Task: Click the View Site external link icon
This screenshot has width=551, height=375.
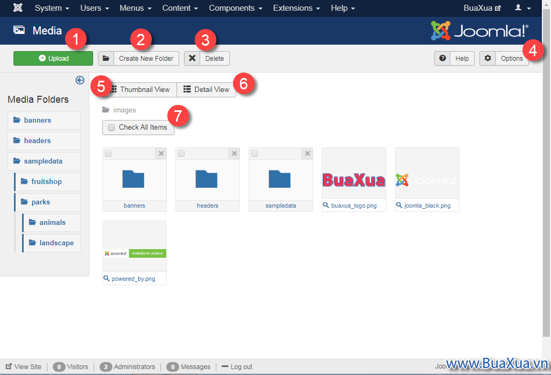Action: click(x=9, y=366)
